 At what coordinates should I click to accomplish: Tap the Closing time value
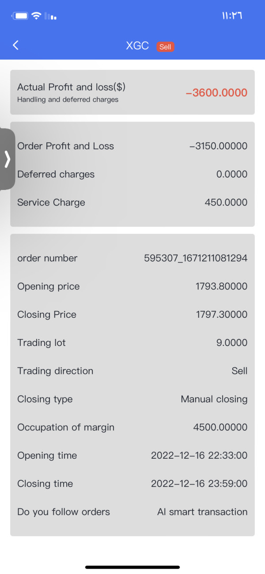(x=199, y=483)
